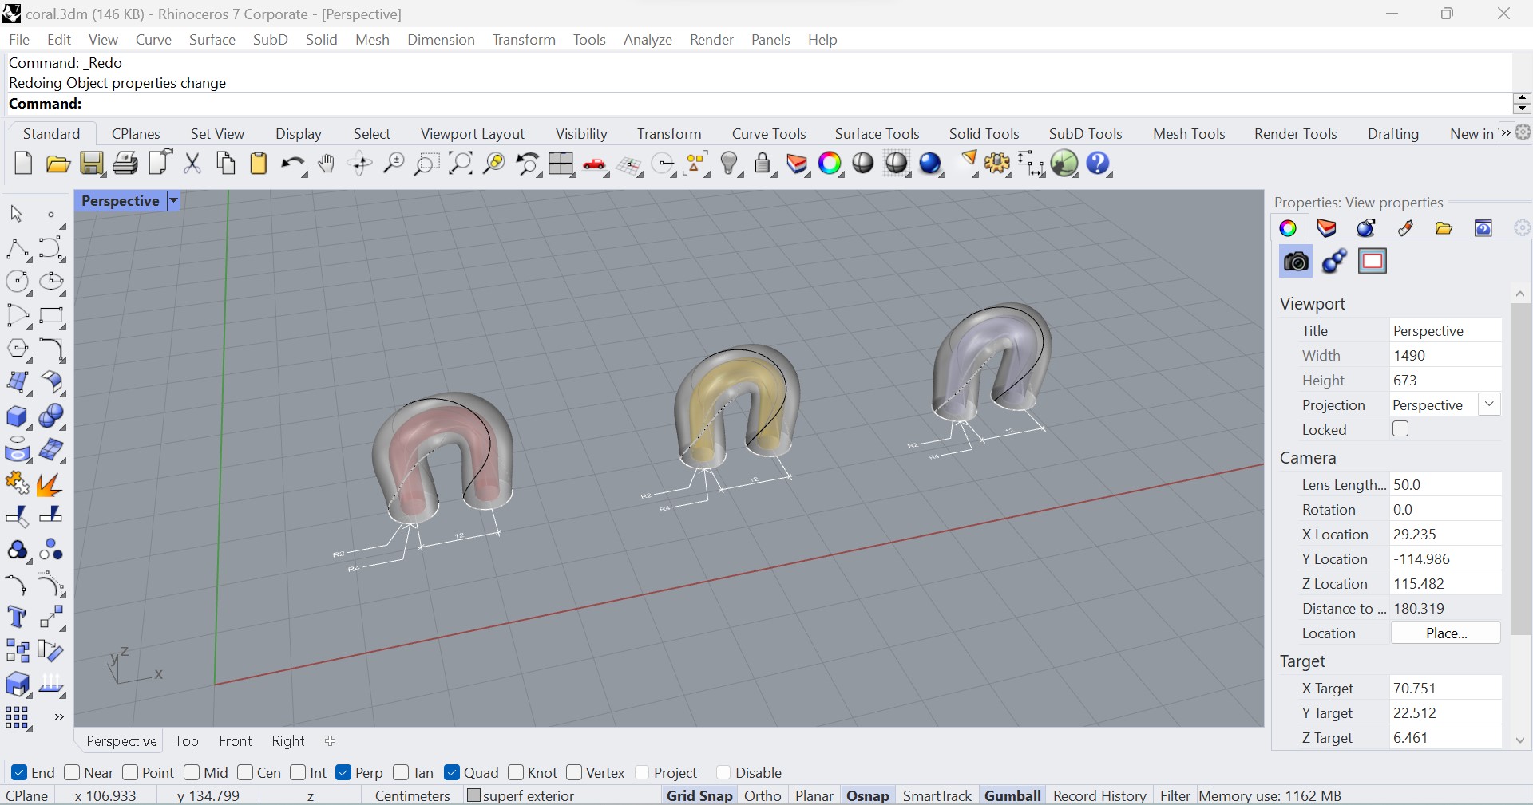
Task: Select the Box solid tool
Action: [x=18, y=416]
